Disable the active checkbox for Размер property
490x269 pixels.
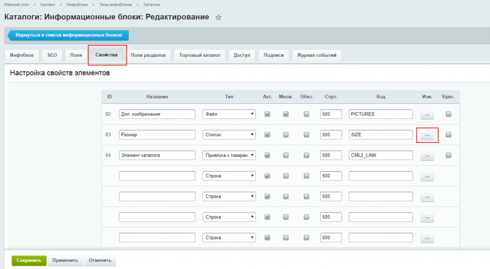(267, 135)
